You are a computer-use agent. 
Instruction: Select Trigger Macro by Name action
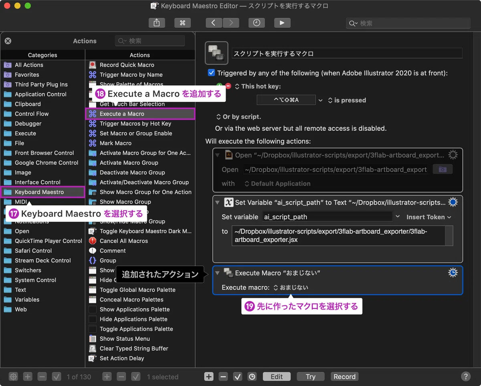[x=140, y=75]
